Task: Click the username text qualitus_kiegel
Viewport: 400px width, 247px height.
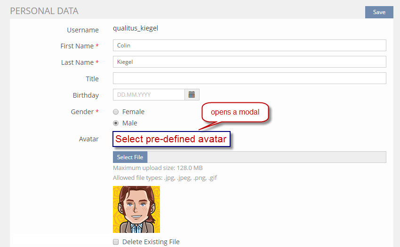Action: tap(136, 28)
